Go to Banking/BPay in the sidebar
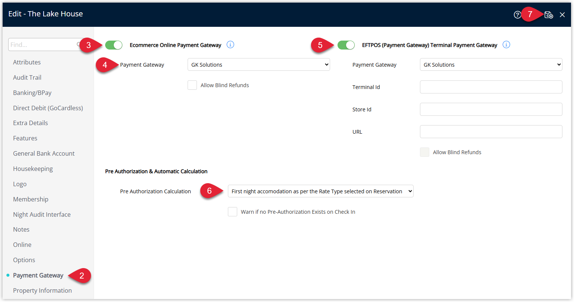Viewport: 574px width, 302px height. click(x=32, y=93)
